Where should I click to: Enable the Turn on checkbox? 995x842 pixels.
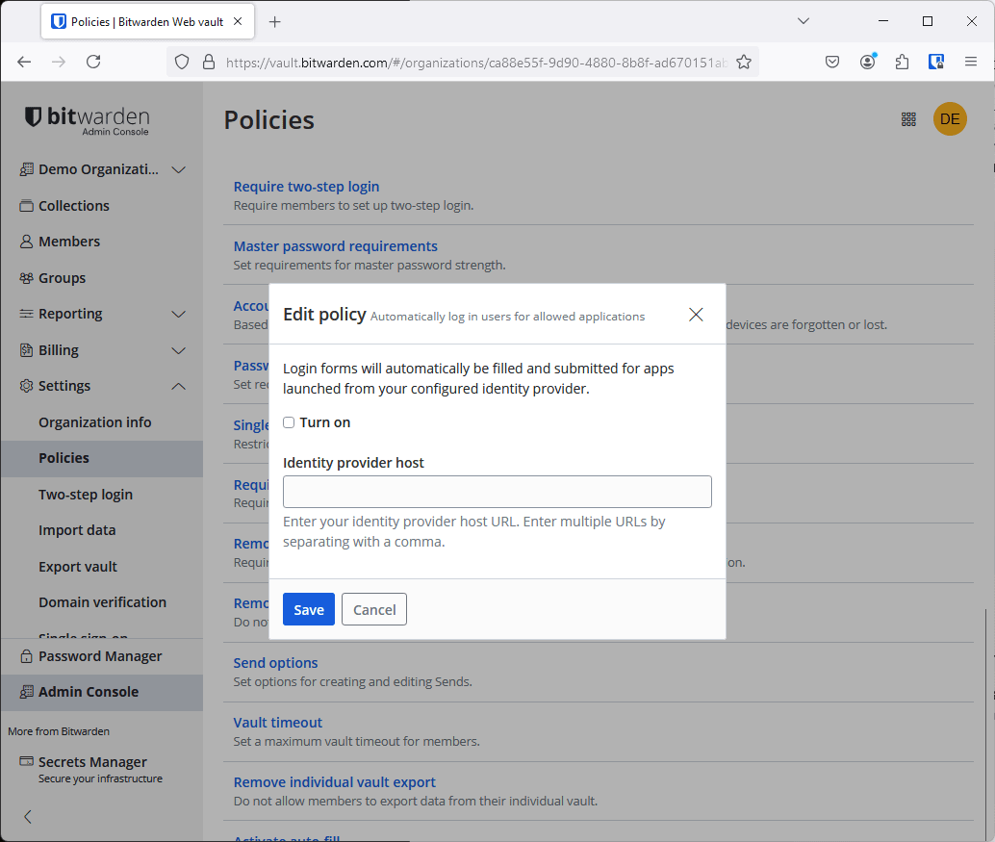[x=288, y=421]
